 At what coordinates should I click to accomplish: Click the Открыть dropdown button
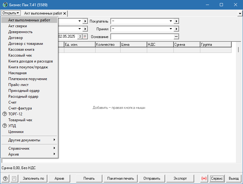[11, 13]
